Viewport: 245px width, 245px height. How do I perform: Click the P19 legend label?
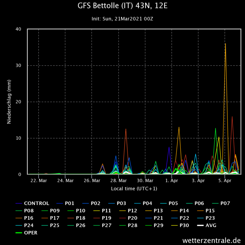(107, 218)
